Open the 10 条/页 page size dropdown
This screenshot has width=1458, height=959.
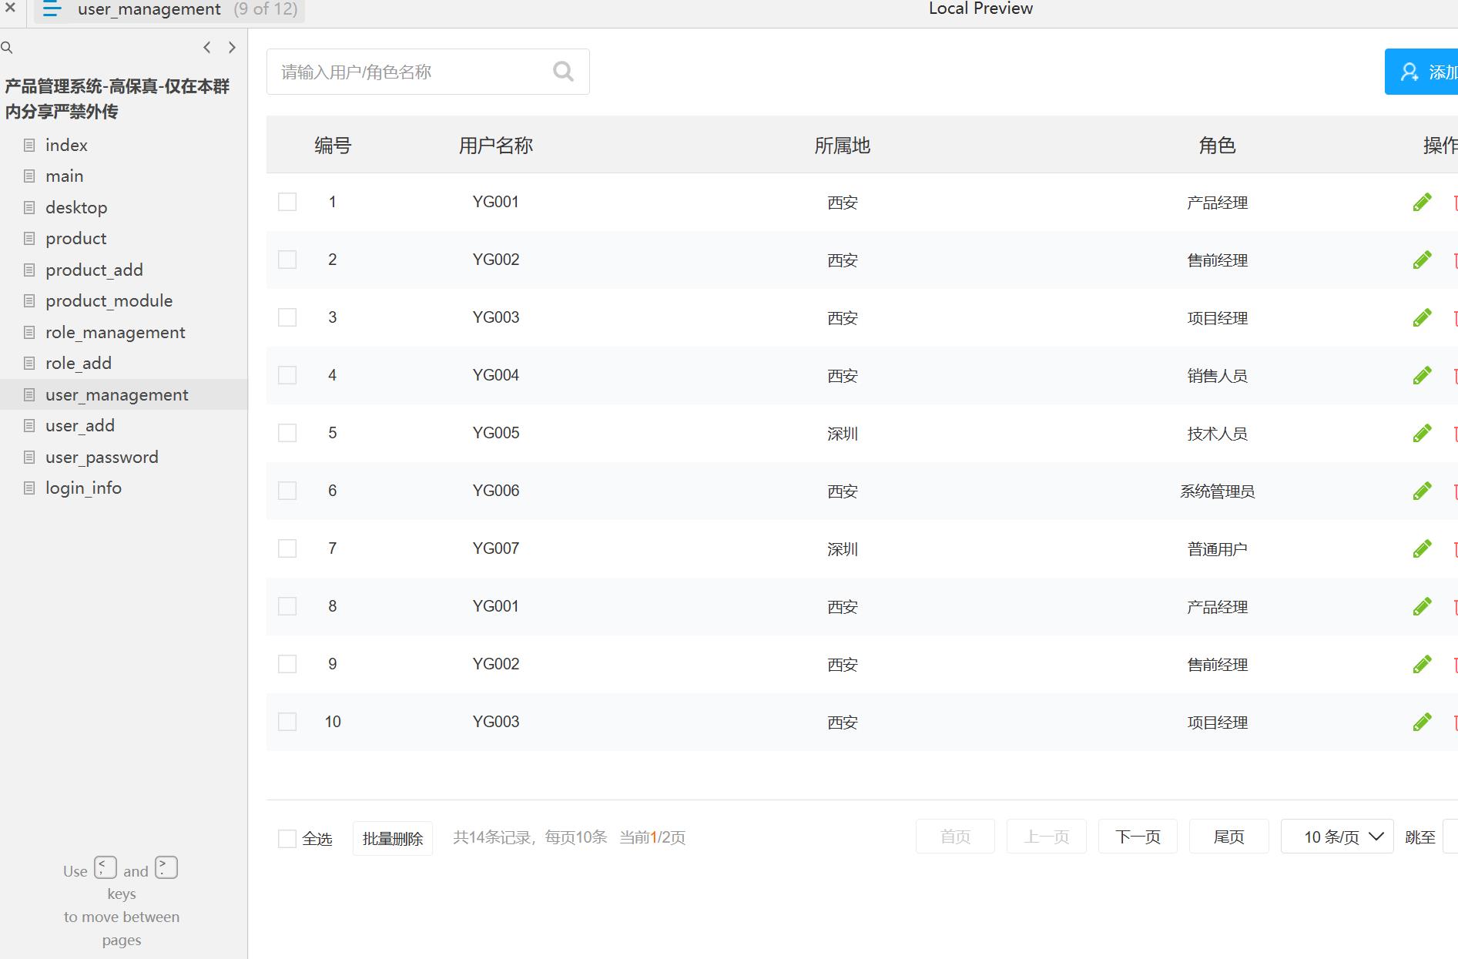coord(1337,837)
